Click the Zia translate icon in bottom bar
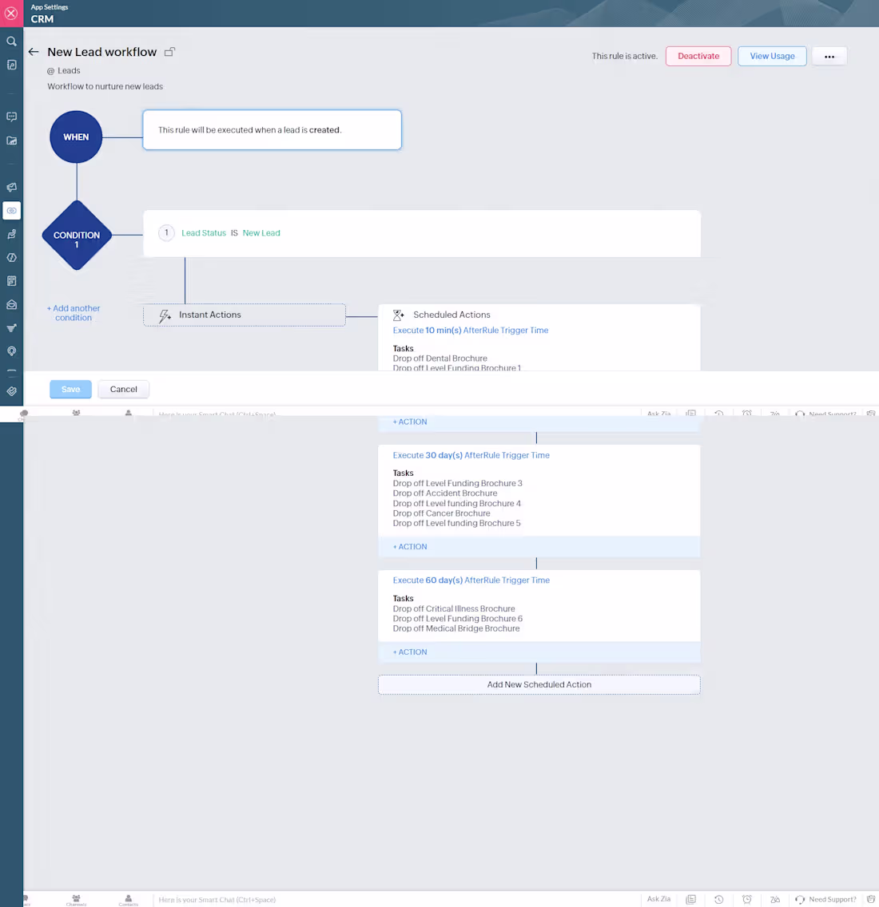879x907 pixels. (775, 900)
